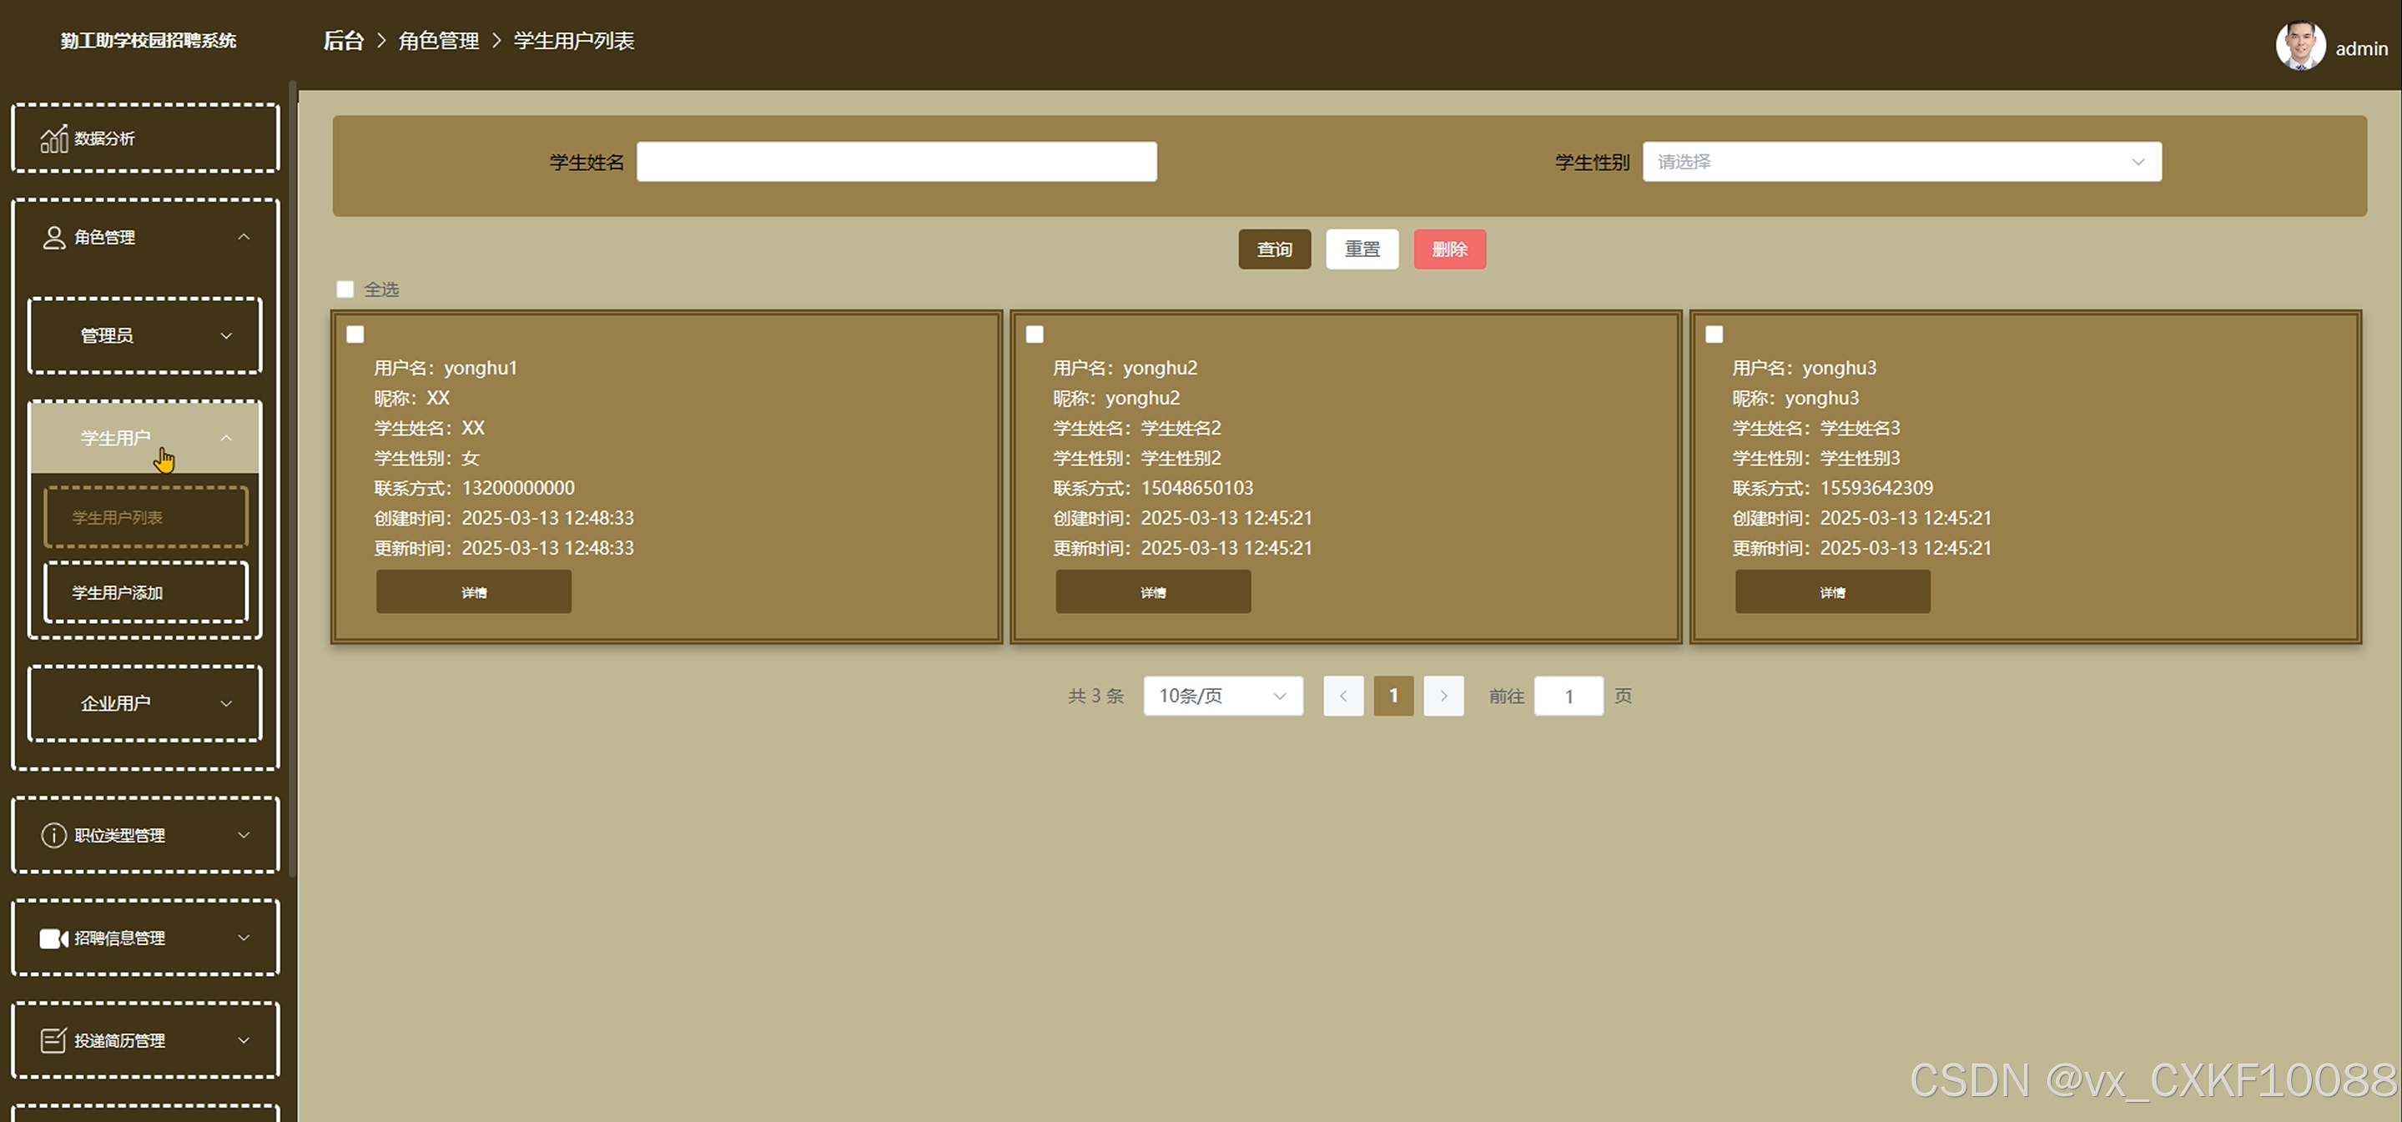Screen dimensions: 2402x1122
Task: Check the 全选 select-all checkbox
Action: [345, 290]
